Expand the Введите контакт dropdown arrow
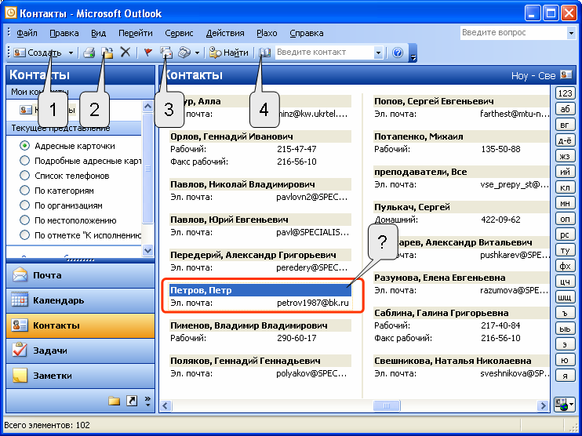The image size is (582, 436). [x=378, y=53]
